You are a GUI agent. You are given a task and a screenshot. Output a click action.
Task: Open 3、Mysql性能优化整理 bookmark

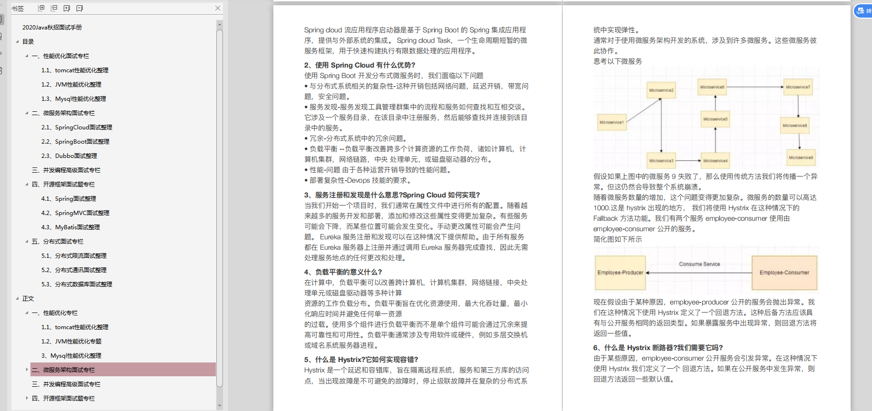pos(71,355)
